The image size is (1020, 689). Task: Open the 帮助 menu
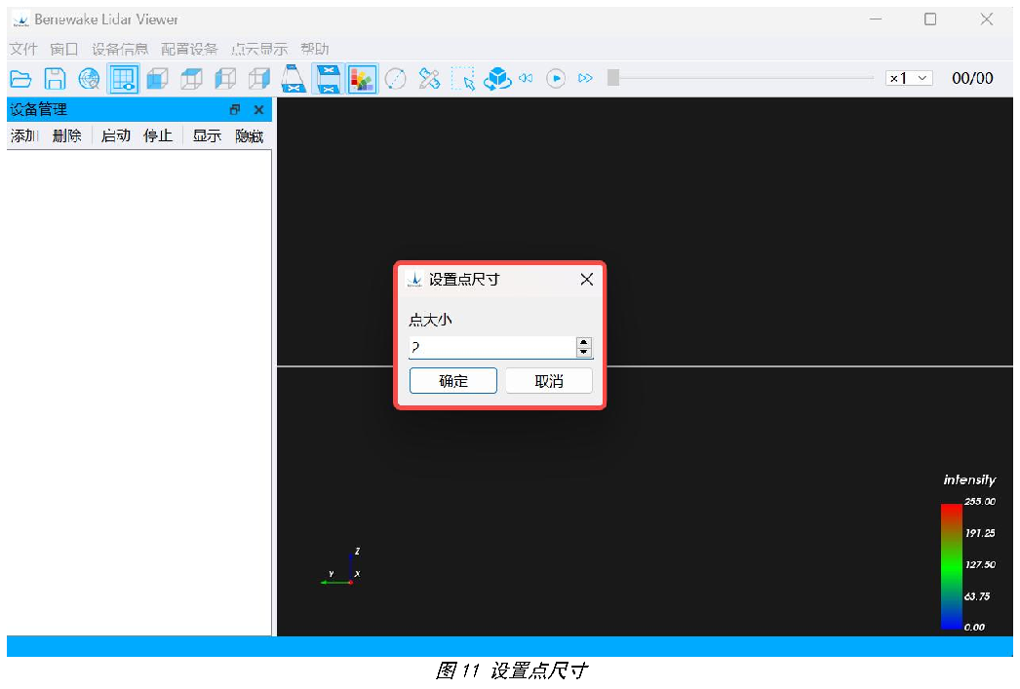[x=315, y=50]
